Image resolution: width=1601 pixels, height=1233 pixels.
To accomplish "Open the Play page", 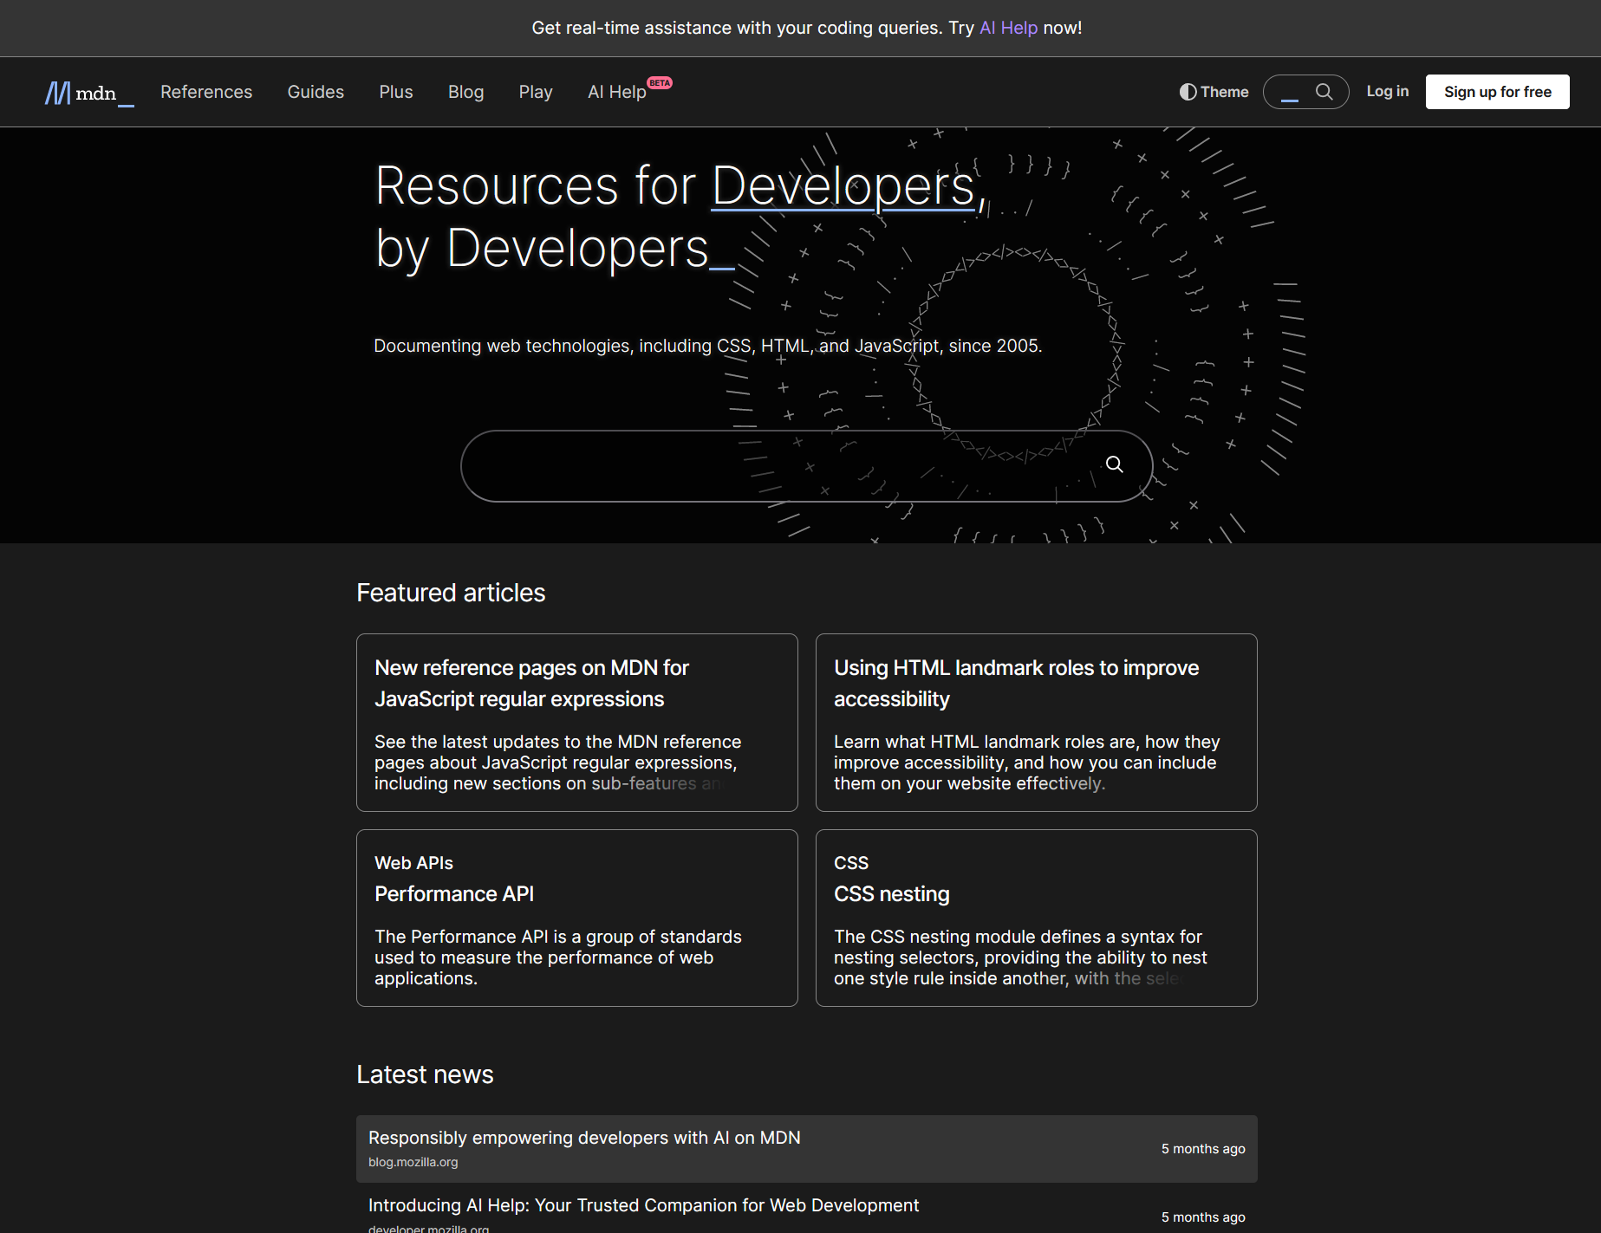I will (x=536, y=92).
